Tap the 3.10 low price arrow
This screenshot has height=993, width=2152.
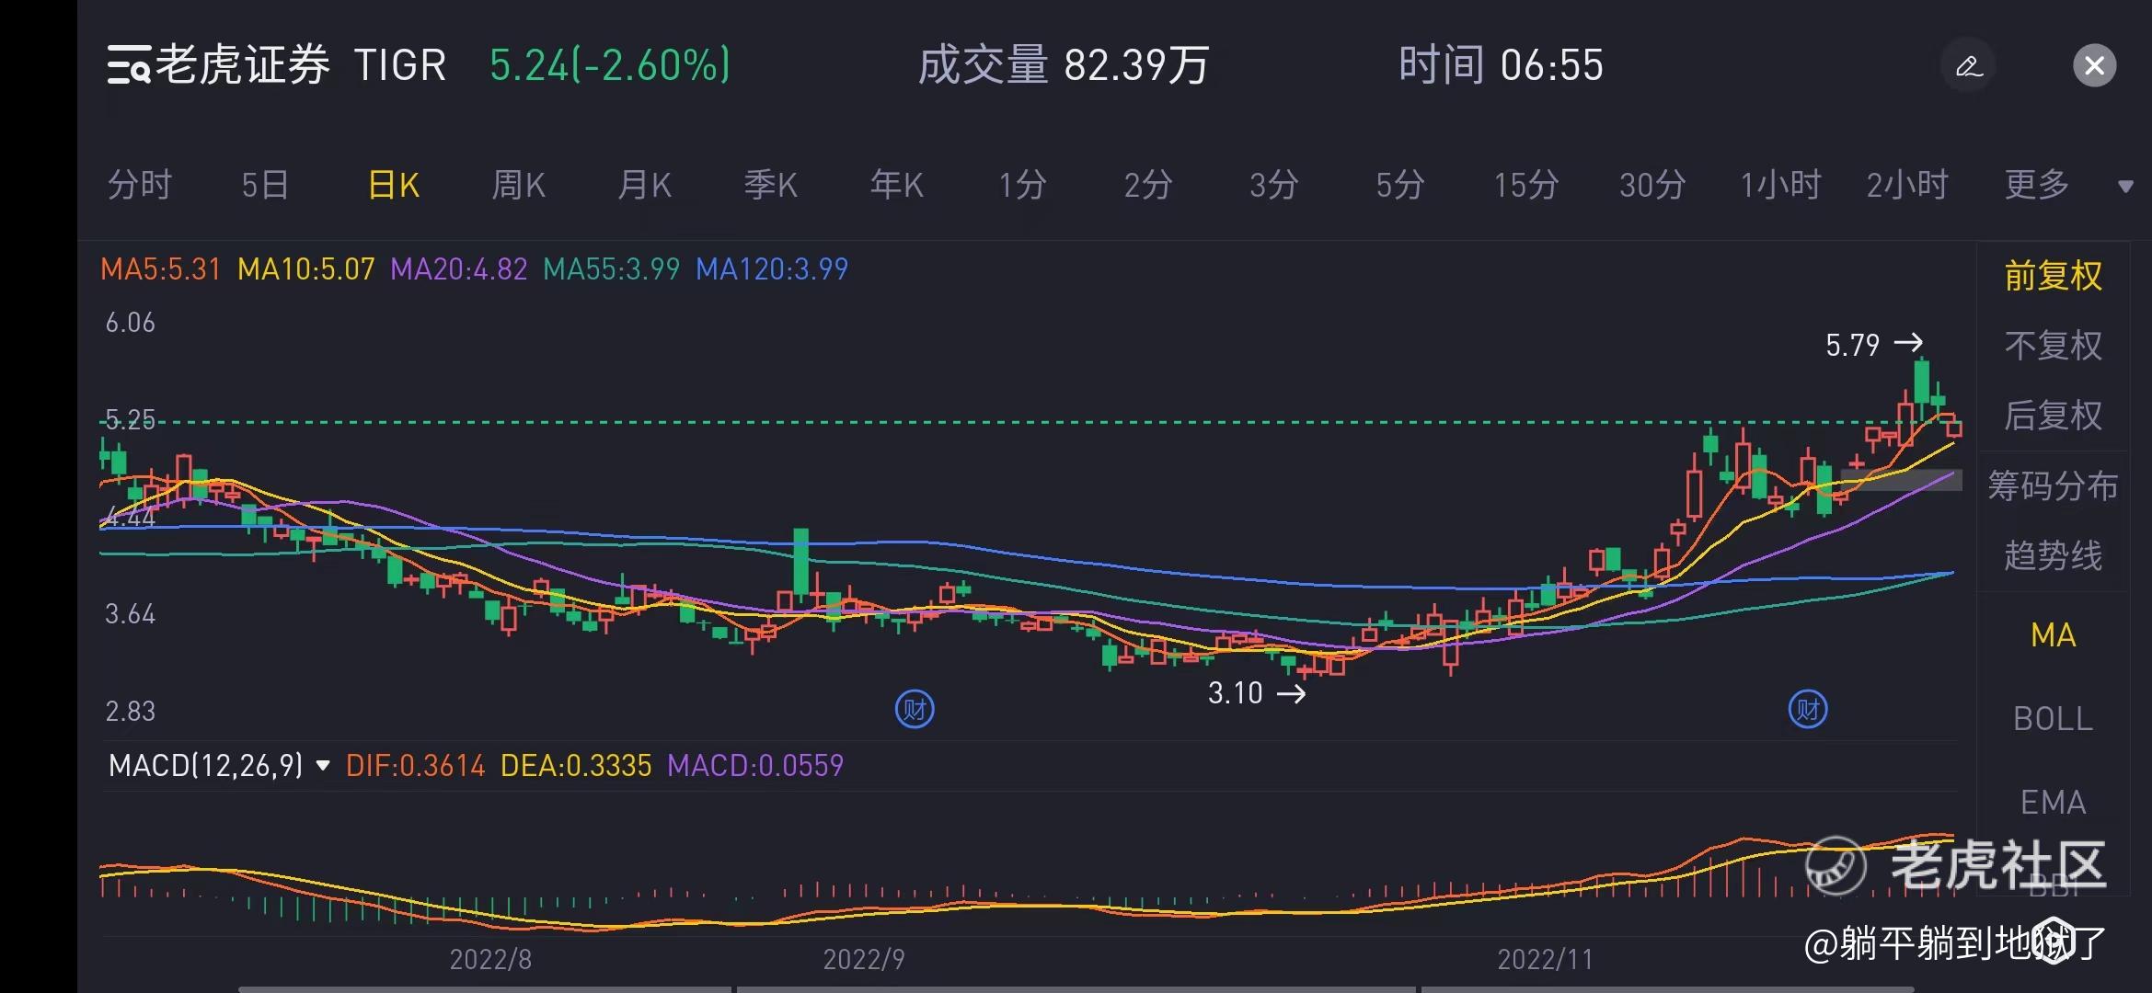[1291, 693]
